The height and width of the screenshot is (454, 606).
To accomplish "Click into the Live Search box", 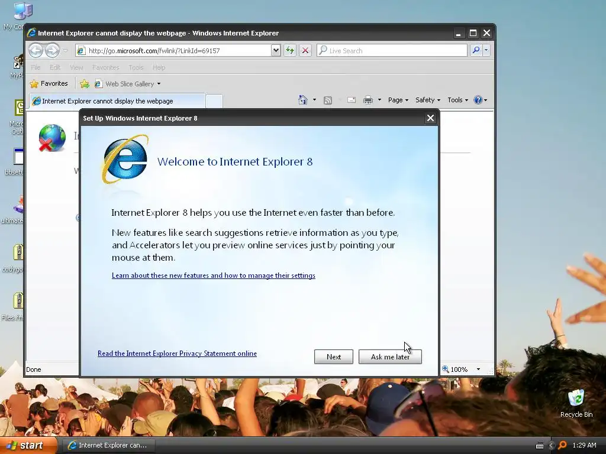I will click(x=392, y=51).
